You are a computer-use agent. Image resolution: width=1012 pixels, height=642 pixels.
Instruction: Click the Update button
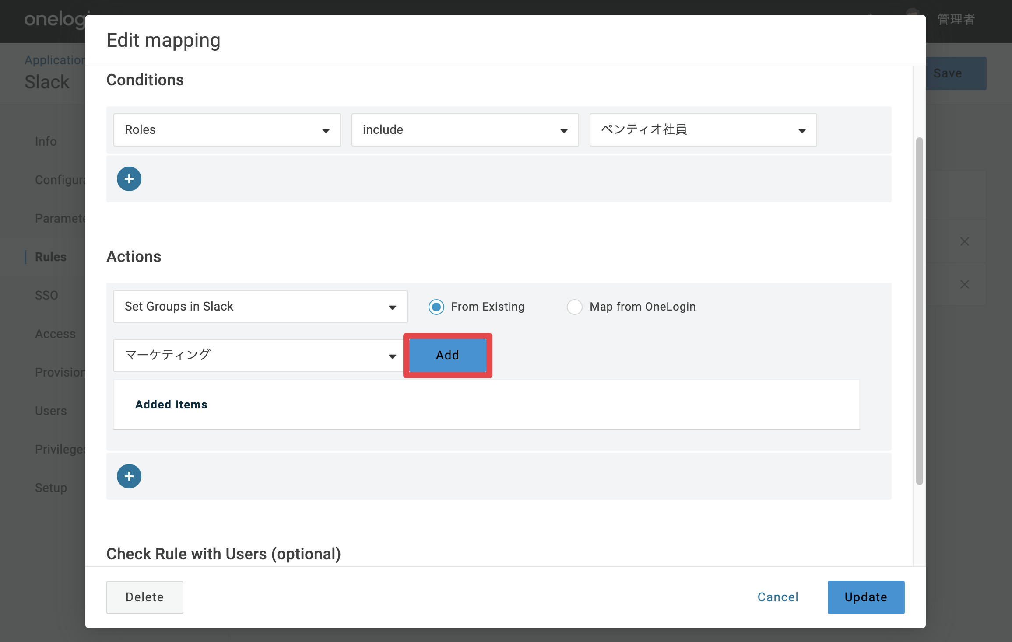[866, 597]
